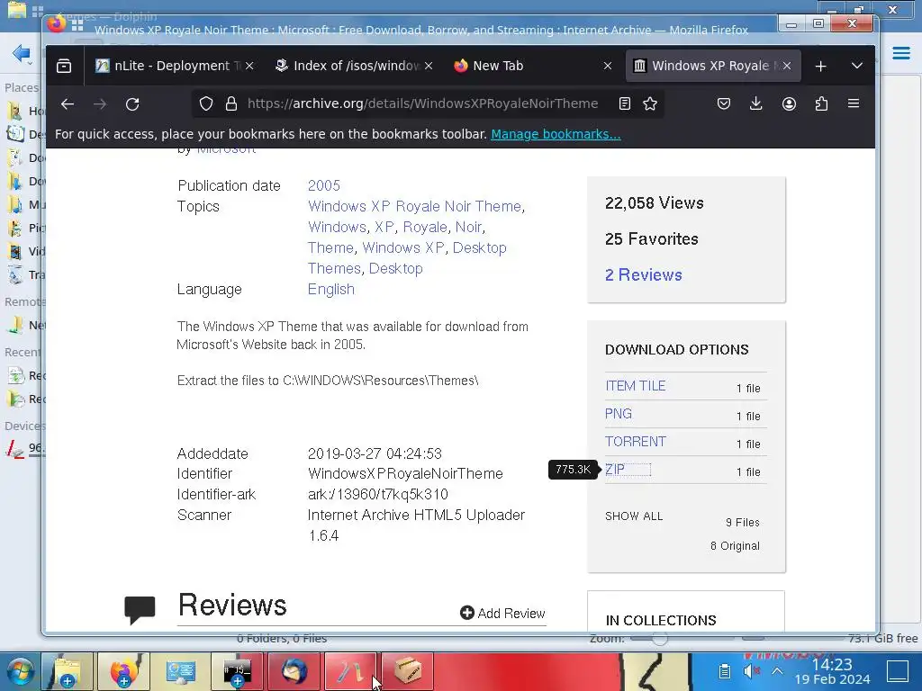This screenshot has width=922, height=691.
Task: Click the tracking protection shield icon
Action: point(206,104)
